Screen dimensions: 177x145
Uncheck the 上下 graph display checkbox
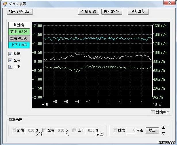click(x=10, y=67)
